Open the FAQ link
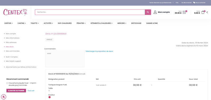 point(177,3)
